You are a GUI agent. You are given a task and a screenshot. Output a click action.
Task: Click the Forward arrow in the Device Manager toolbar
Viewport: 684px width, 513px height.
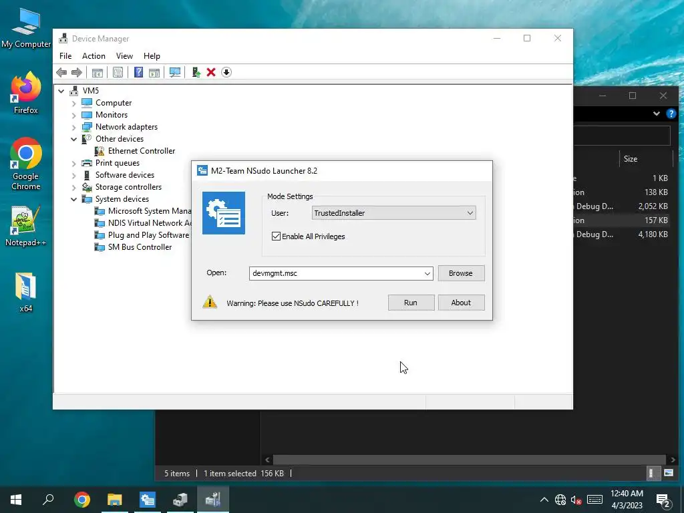[76, 72]
